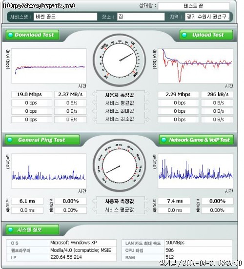This screenshot has height=269, width=244.
Task: Select the Microsoft Windows XP OS value
Action: [x=74, y=243]
